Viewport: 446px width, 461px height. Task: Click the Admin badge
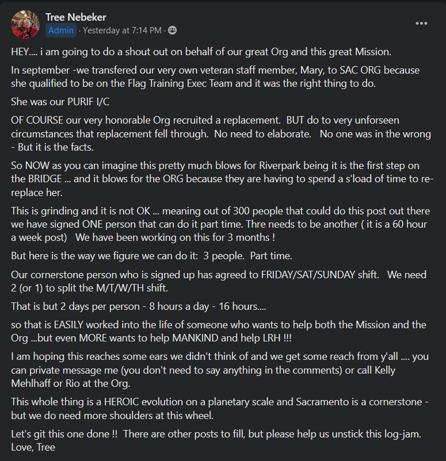point(60,30)
